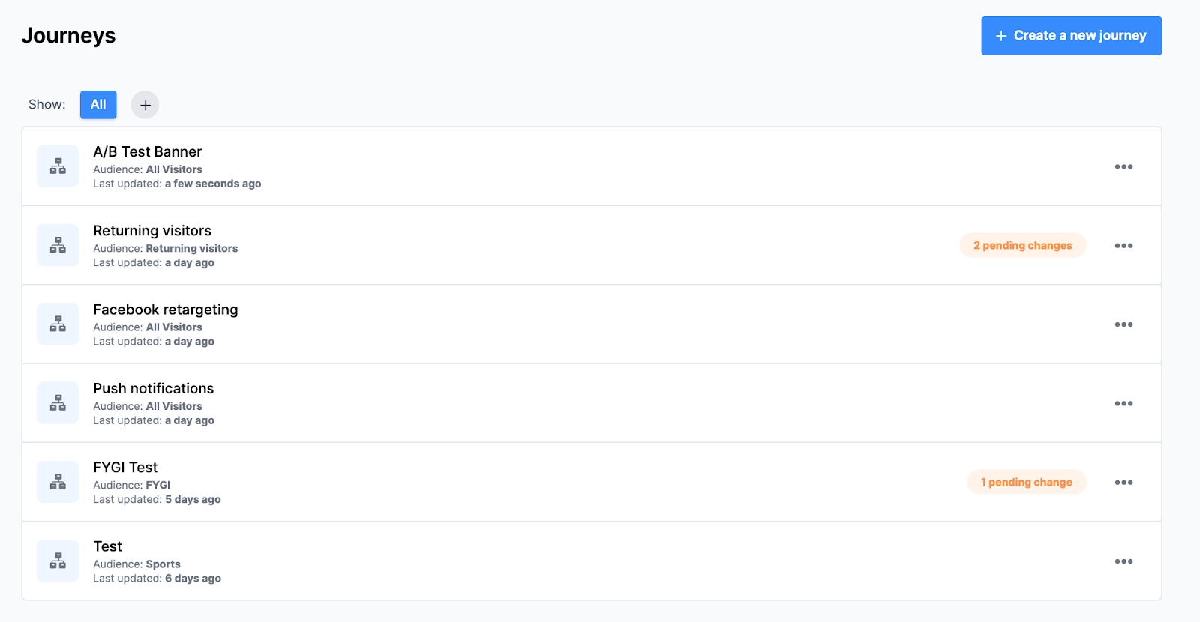Open the Push notifications journey row
Image resolution: width=1200 pixels, height=622 pixels.
tap(592, 403)
